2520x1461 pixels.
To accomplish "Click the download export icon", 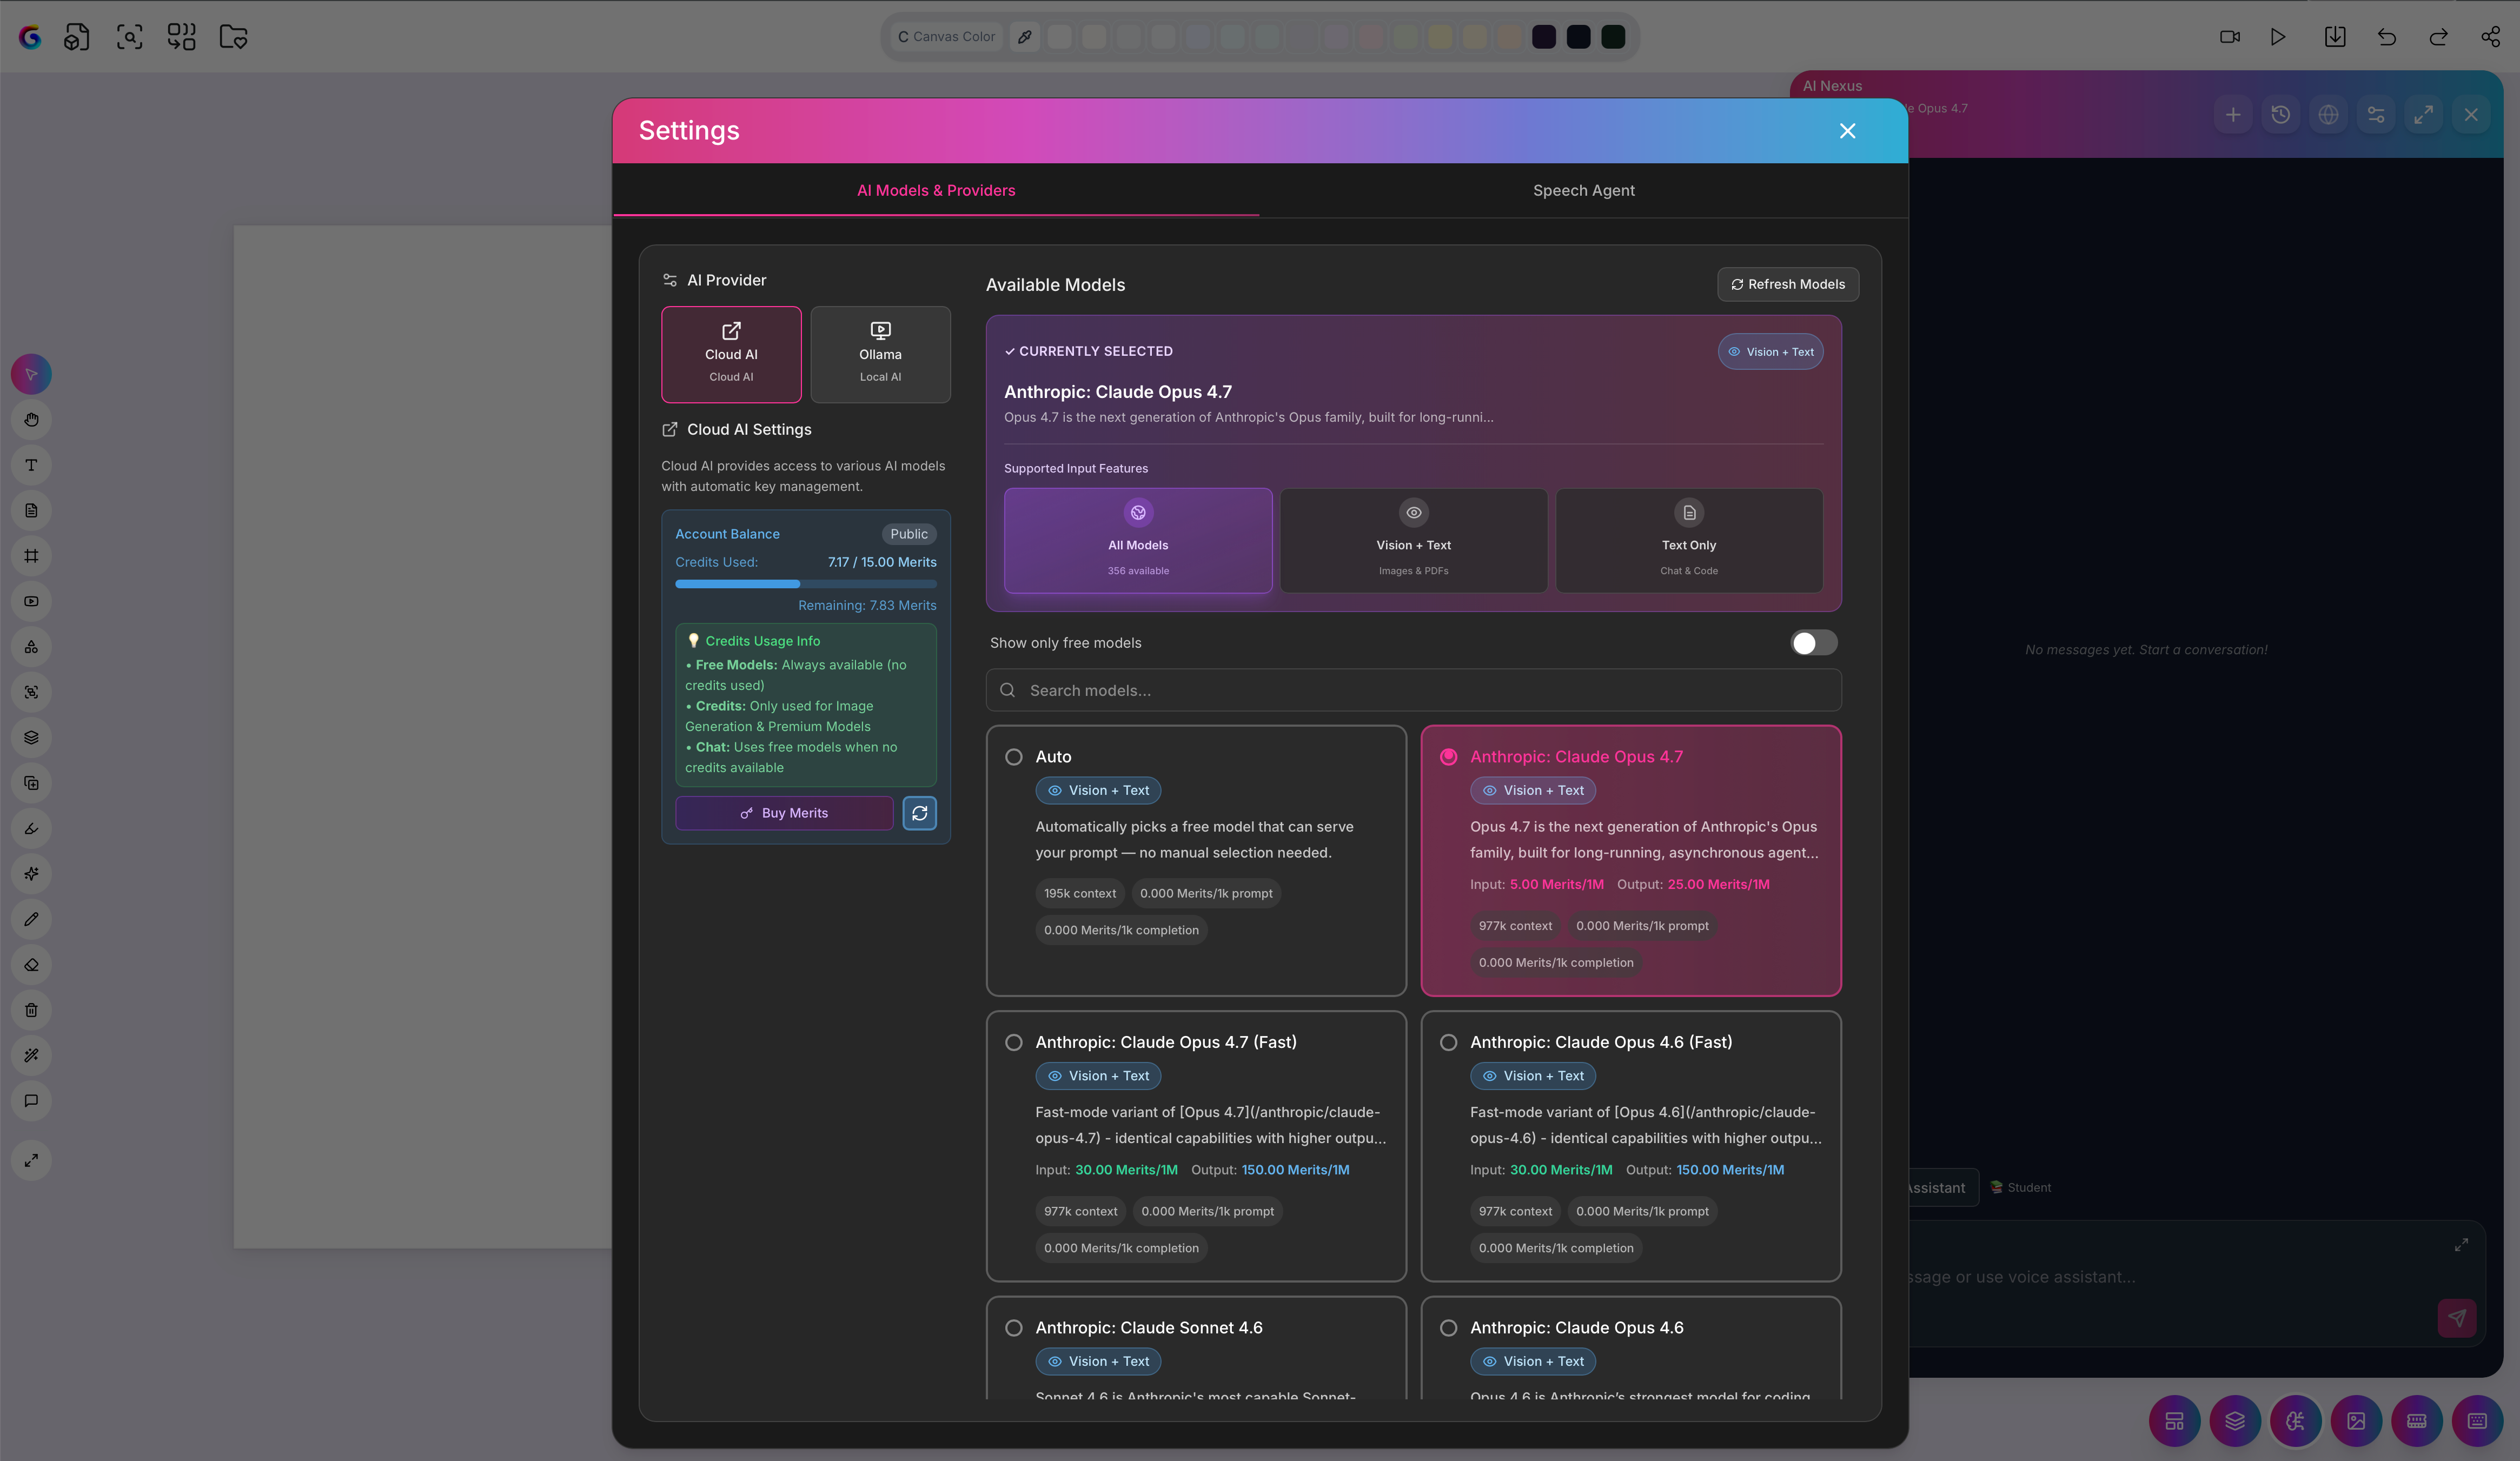I will [x=2335, y=37].
